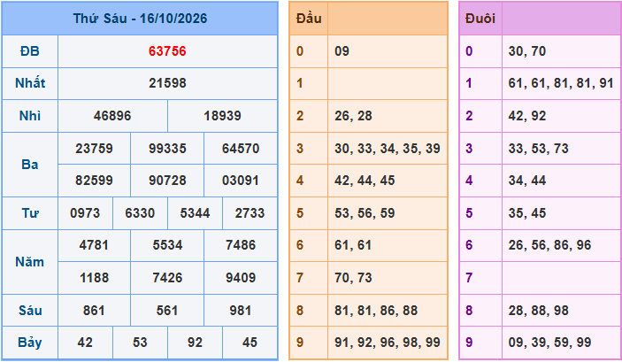Click the Năm row label
The height and width of the screenshot is (362, 622).
tap(30, 262)
